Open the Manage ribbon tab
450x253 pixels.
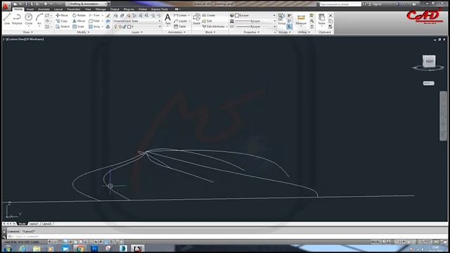[101, 9]
